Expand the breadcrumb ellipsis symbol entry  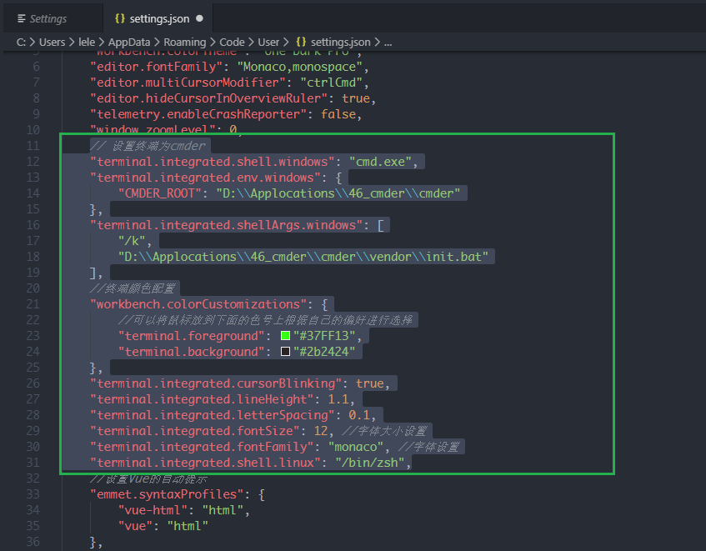[388, 41]
